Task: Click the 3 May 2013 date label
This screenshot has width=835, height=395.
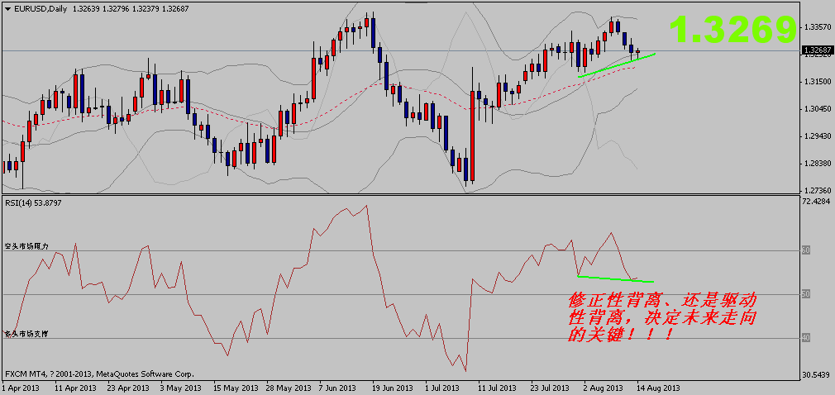Action: (182, 388)
